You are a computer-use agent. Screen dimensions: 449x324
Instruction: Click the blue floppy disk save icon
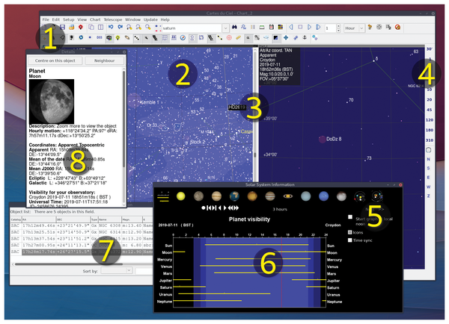62,27
